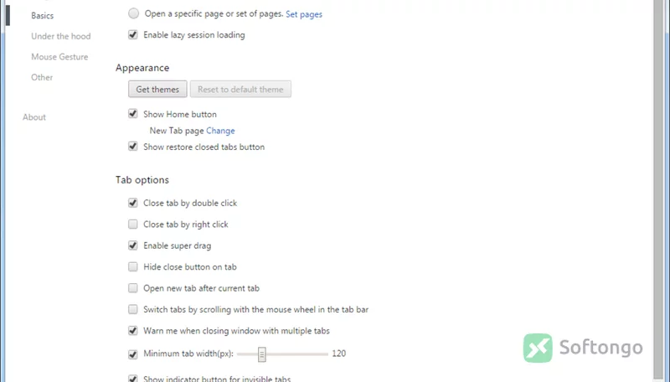
Task: Click the 'New Tab page' label
Action: click(177, 131)
